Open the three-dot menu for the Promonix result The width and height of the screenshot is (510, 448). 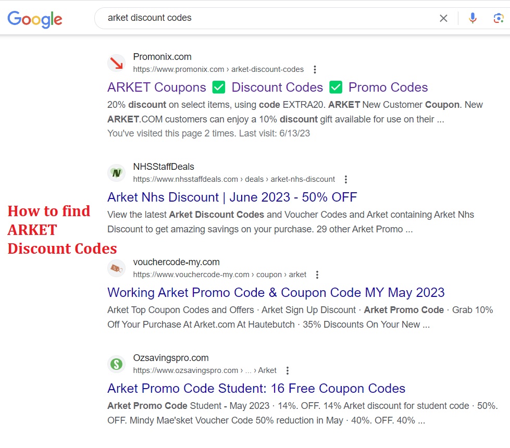click(315, 69)
